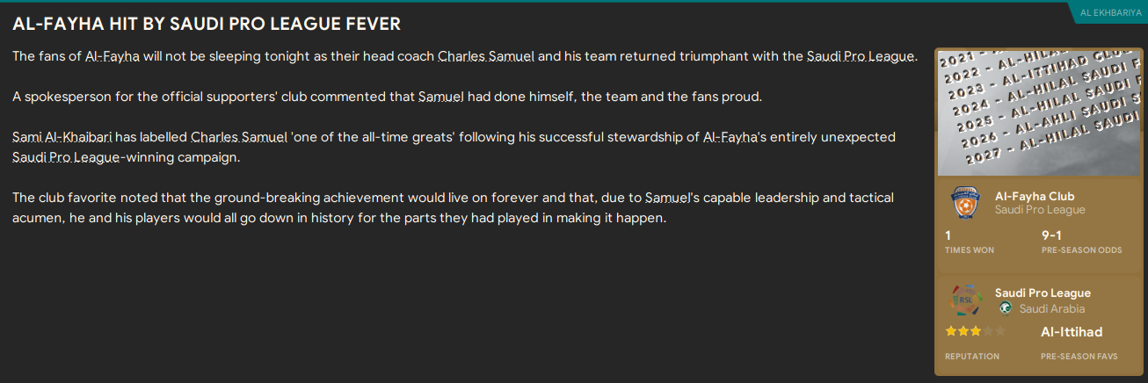This screenshot has height=383, width=1148.
Task: Select Al-Fayha Club name in side panel
Action: click(x=1035, y=196)
